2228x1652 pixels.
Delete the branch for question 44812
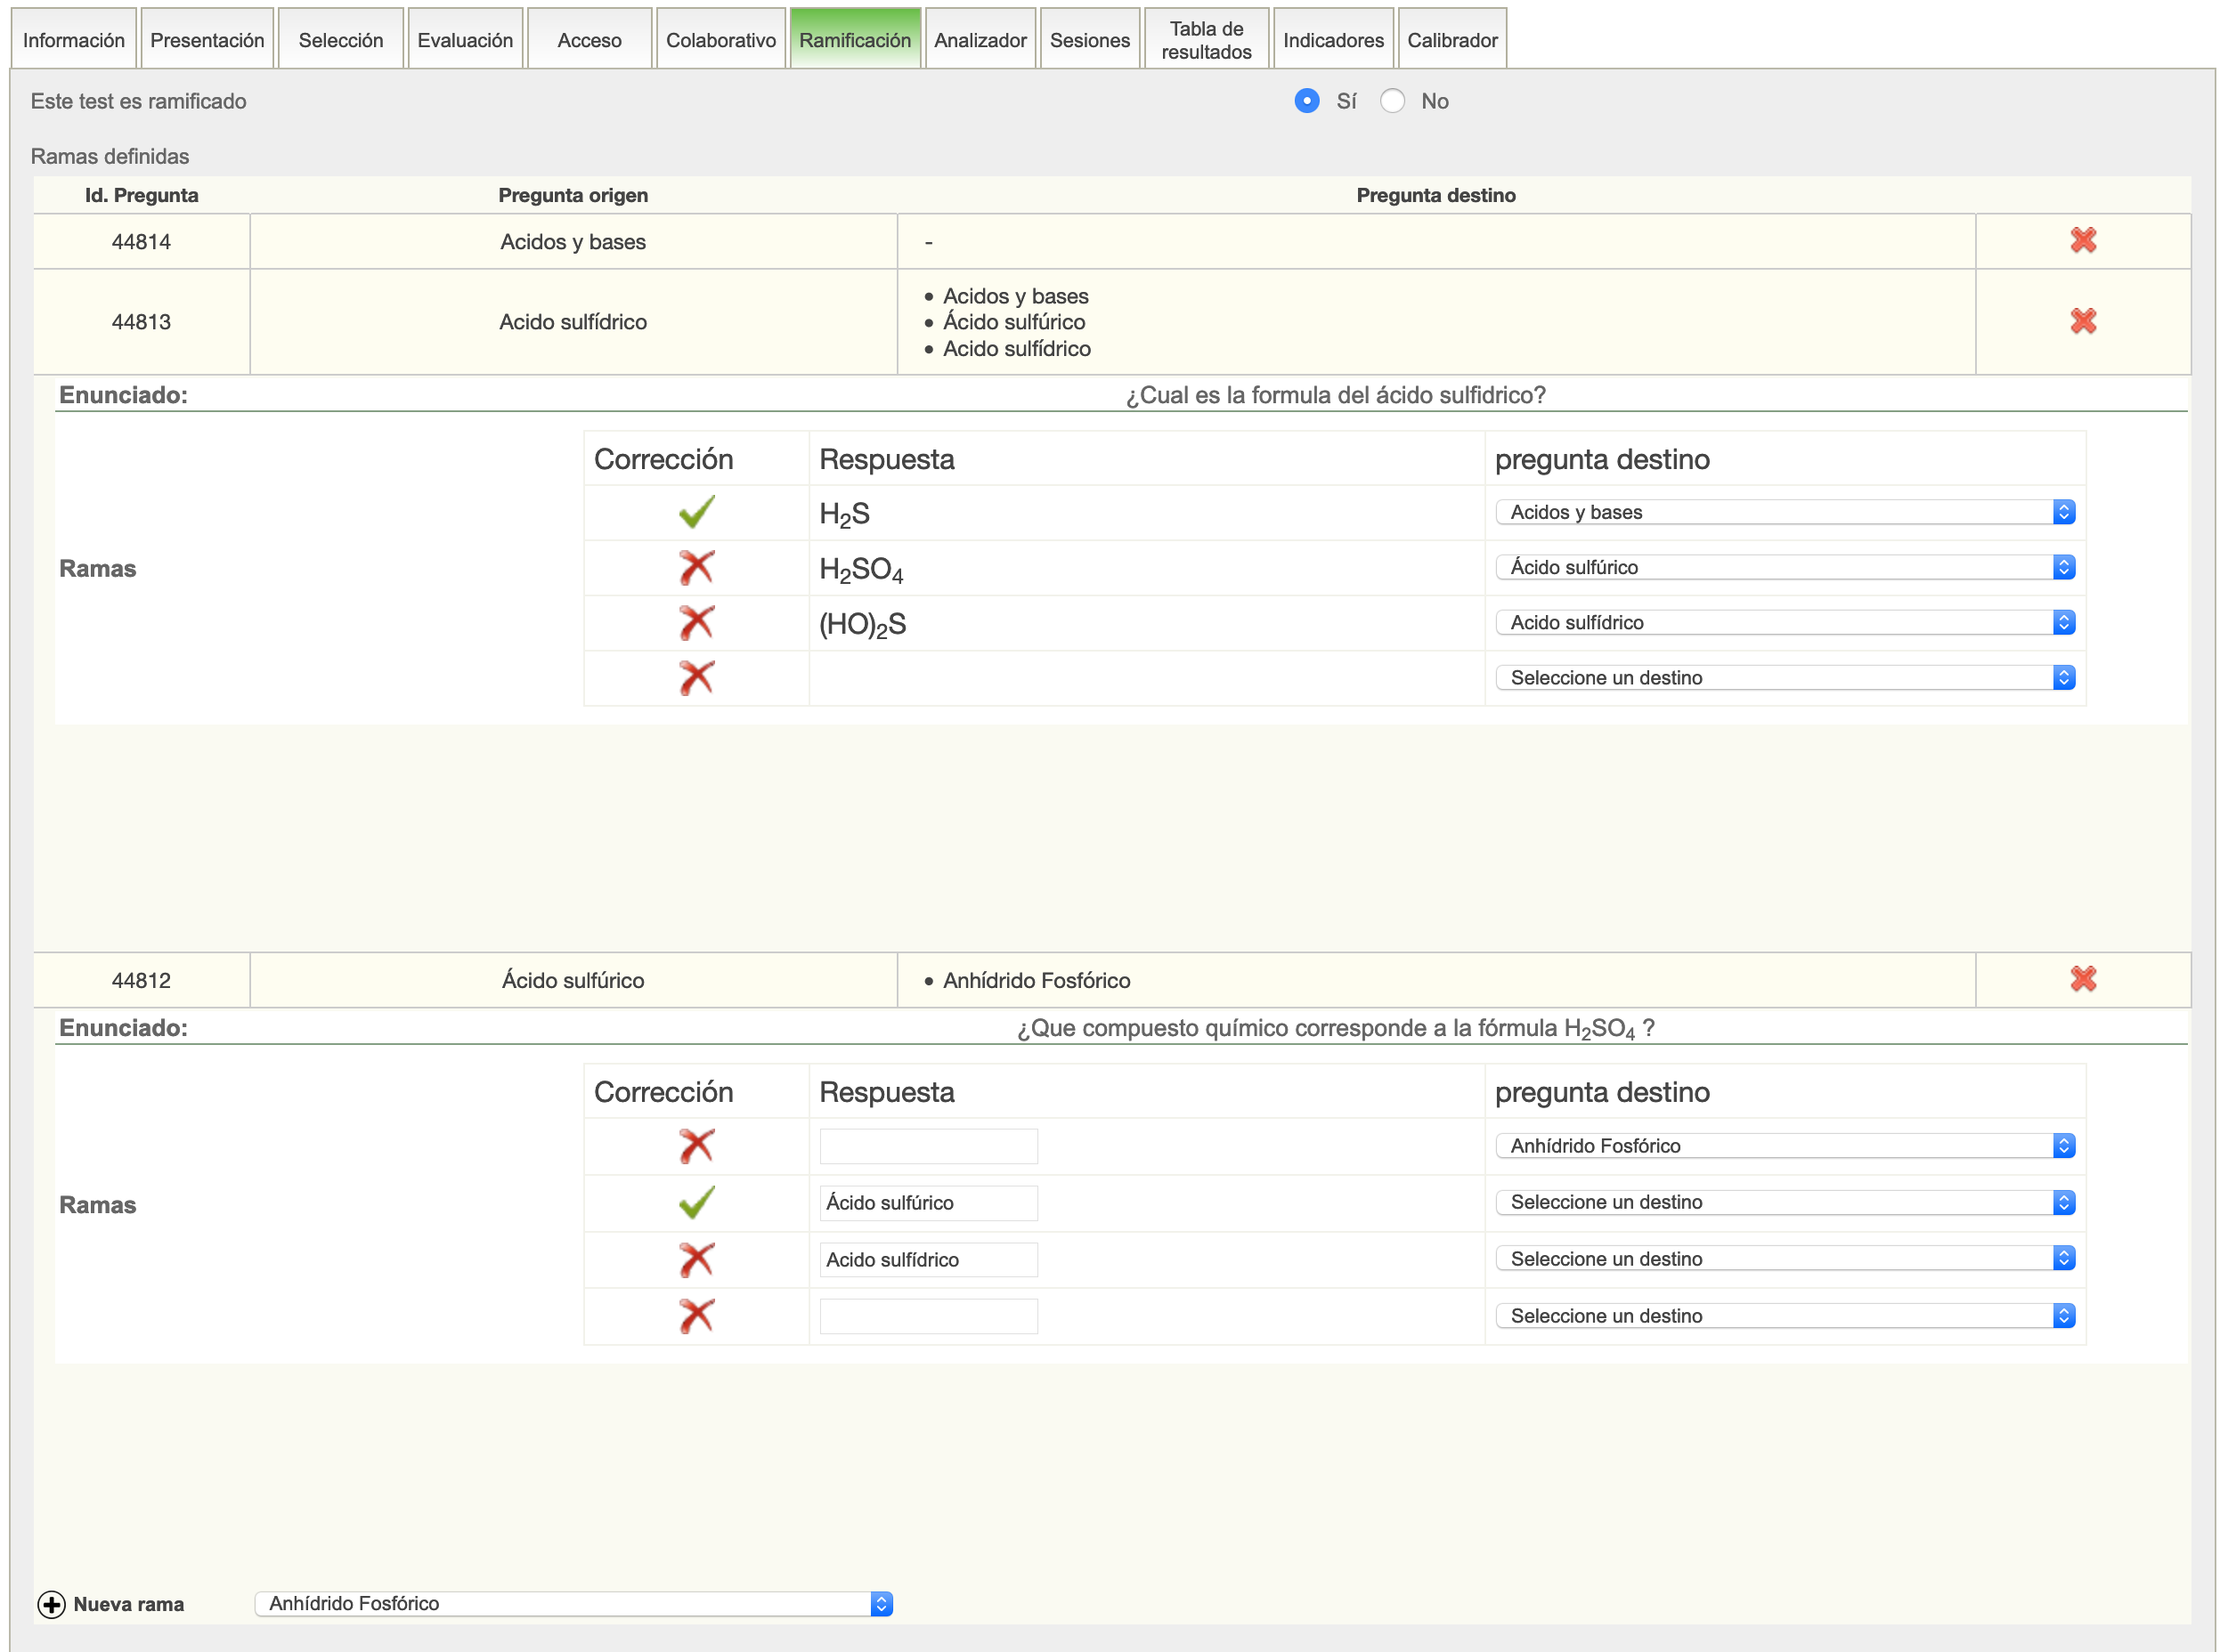[x=2082, y=979]
